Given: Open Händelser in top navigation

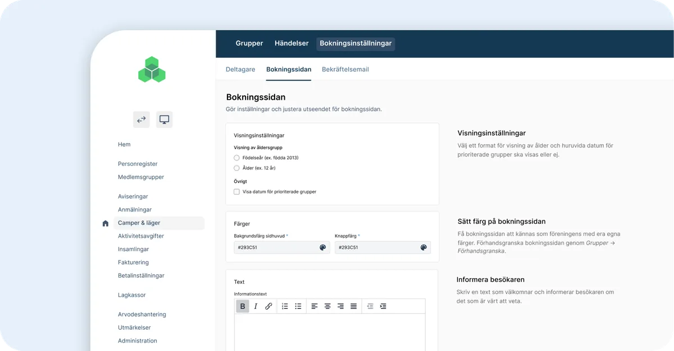Looking at the screenshot, I should pos(292,44).
